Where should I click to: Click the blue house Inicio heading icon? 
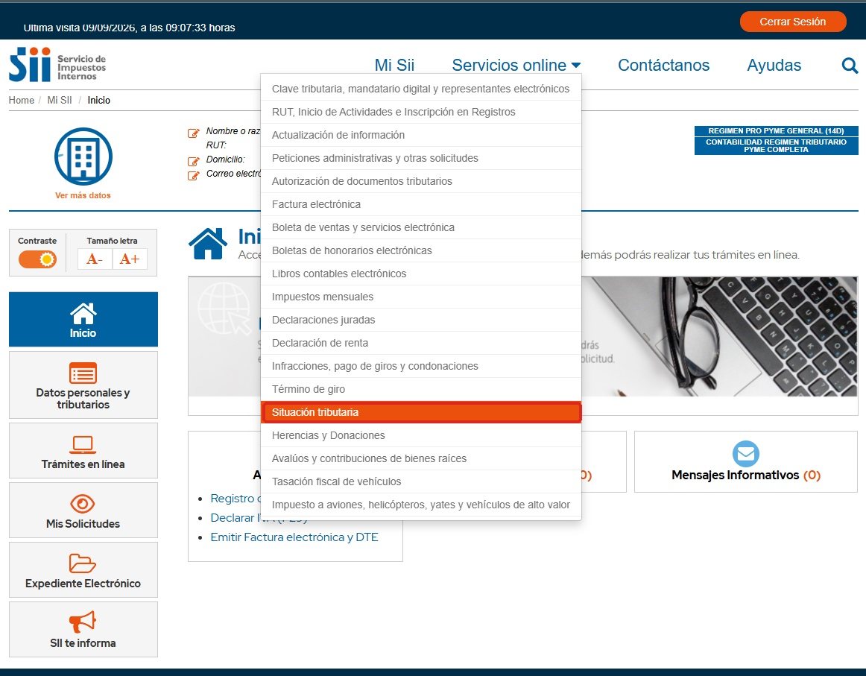click(x=208, y=244)
